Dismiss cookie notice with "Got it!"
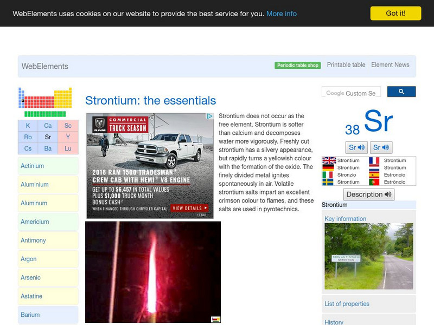The image size is (434, 325). pyautogui.click(x=397, y=13)
